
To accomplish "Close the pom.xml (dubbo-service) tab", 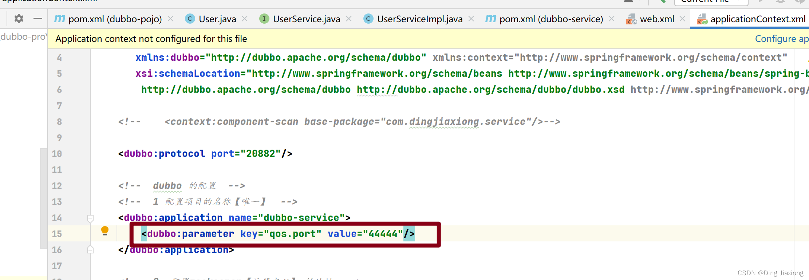I will coord(612,19).
